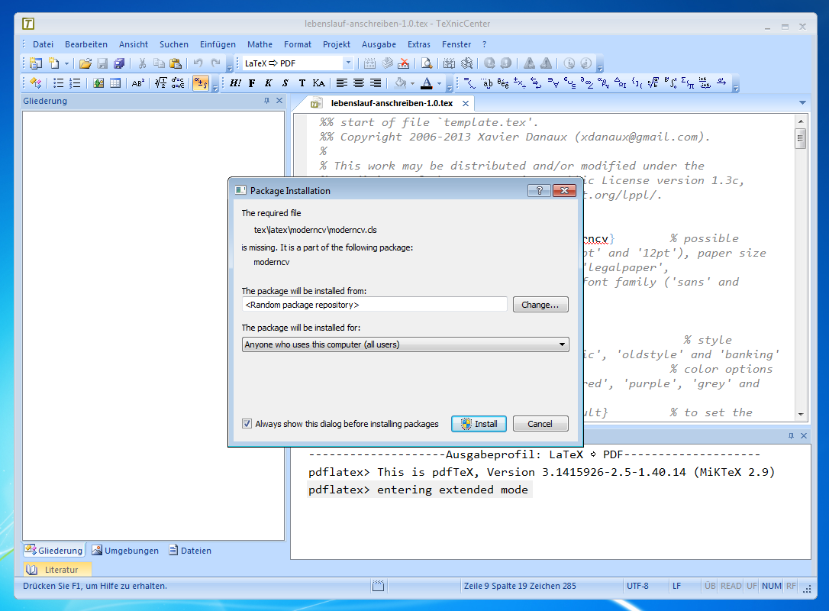The image size is (829, 611).
Task: Toggle the NUM indicator in status bar
Action: coord(772,586)
